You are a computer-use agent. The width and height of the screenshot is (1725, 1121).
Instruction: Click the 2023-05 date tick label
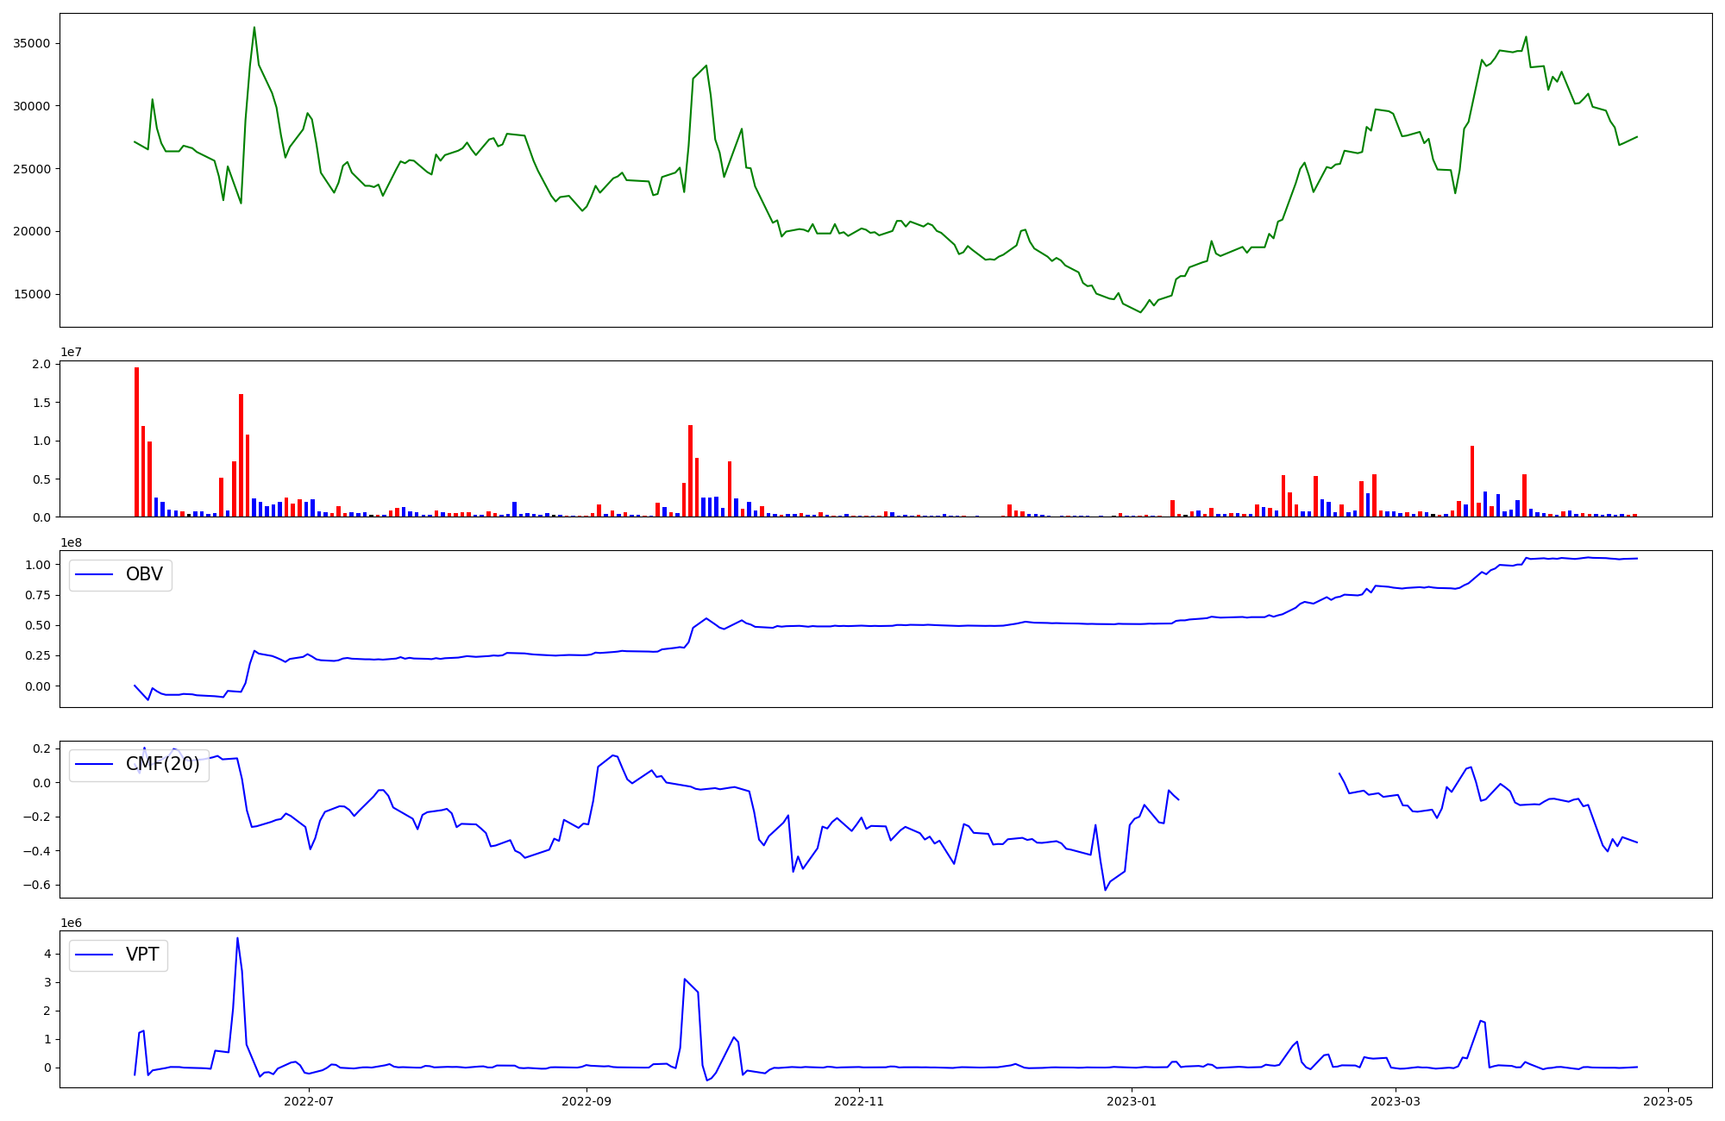[x=1667, y=1101]
